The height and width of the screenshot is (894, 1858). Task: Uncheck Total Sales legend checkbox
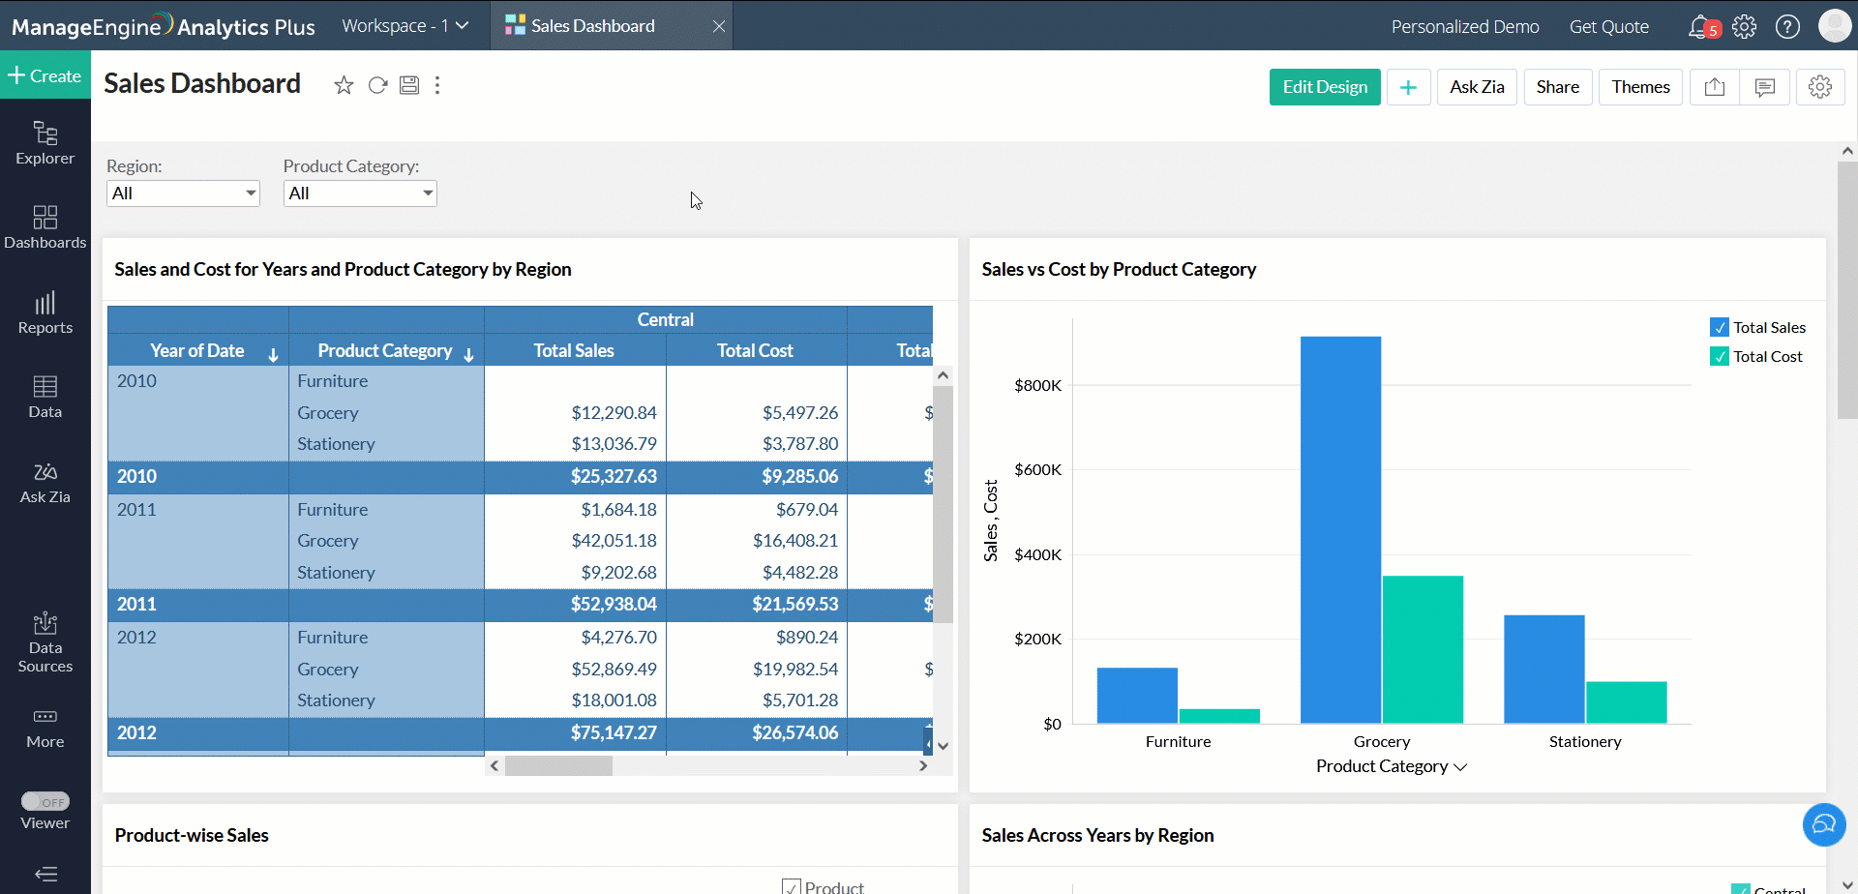[x=1719, y=328]
